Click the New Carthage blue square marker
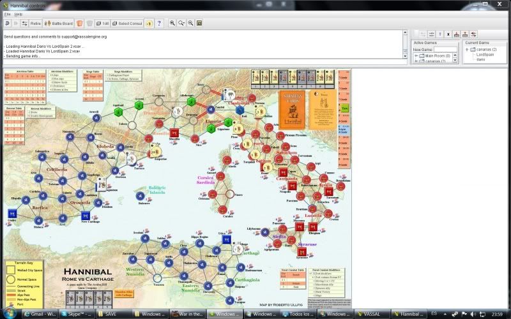This screenshot has height=319, width=511. coord(86,216)
